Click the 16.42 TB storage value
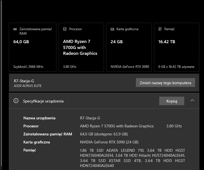 [167, 42]
